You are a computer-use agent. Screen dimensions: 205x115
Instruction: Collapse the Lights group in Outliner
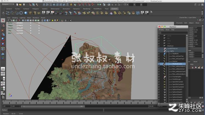159,51
